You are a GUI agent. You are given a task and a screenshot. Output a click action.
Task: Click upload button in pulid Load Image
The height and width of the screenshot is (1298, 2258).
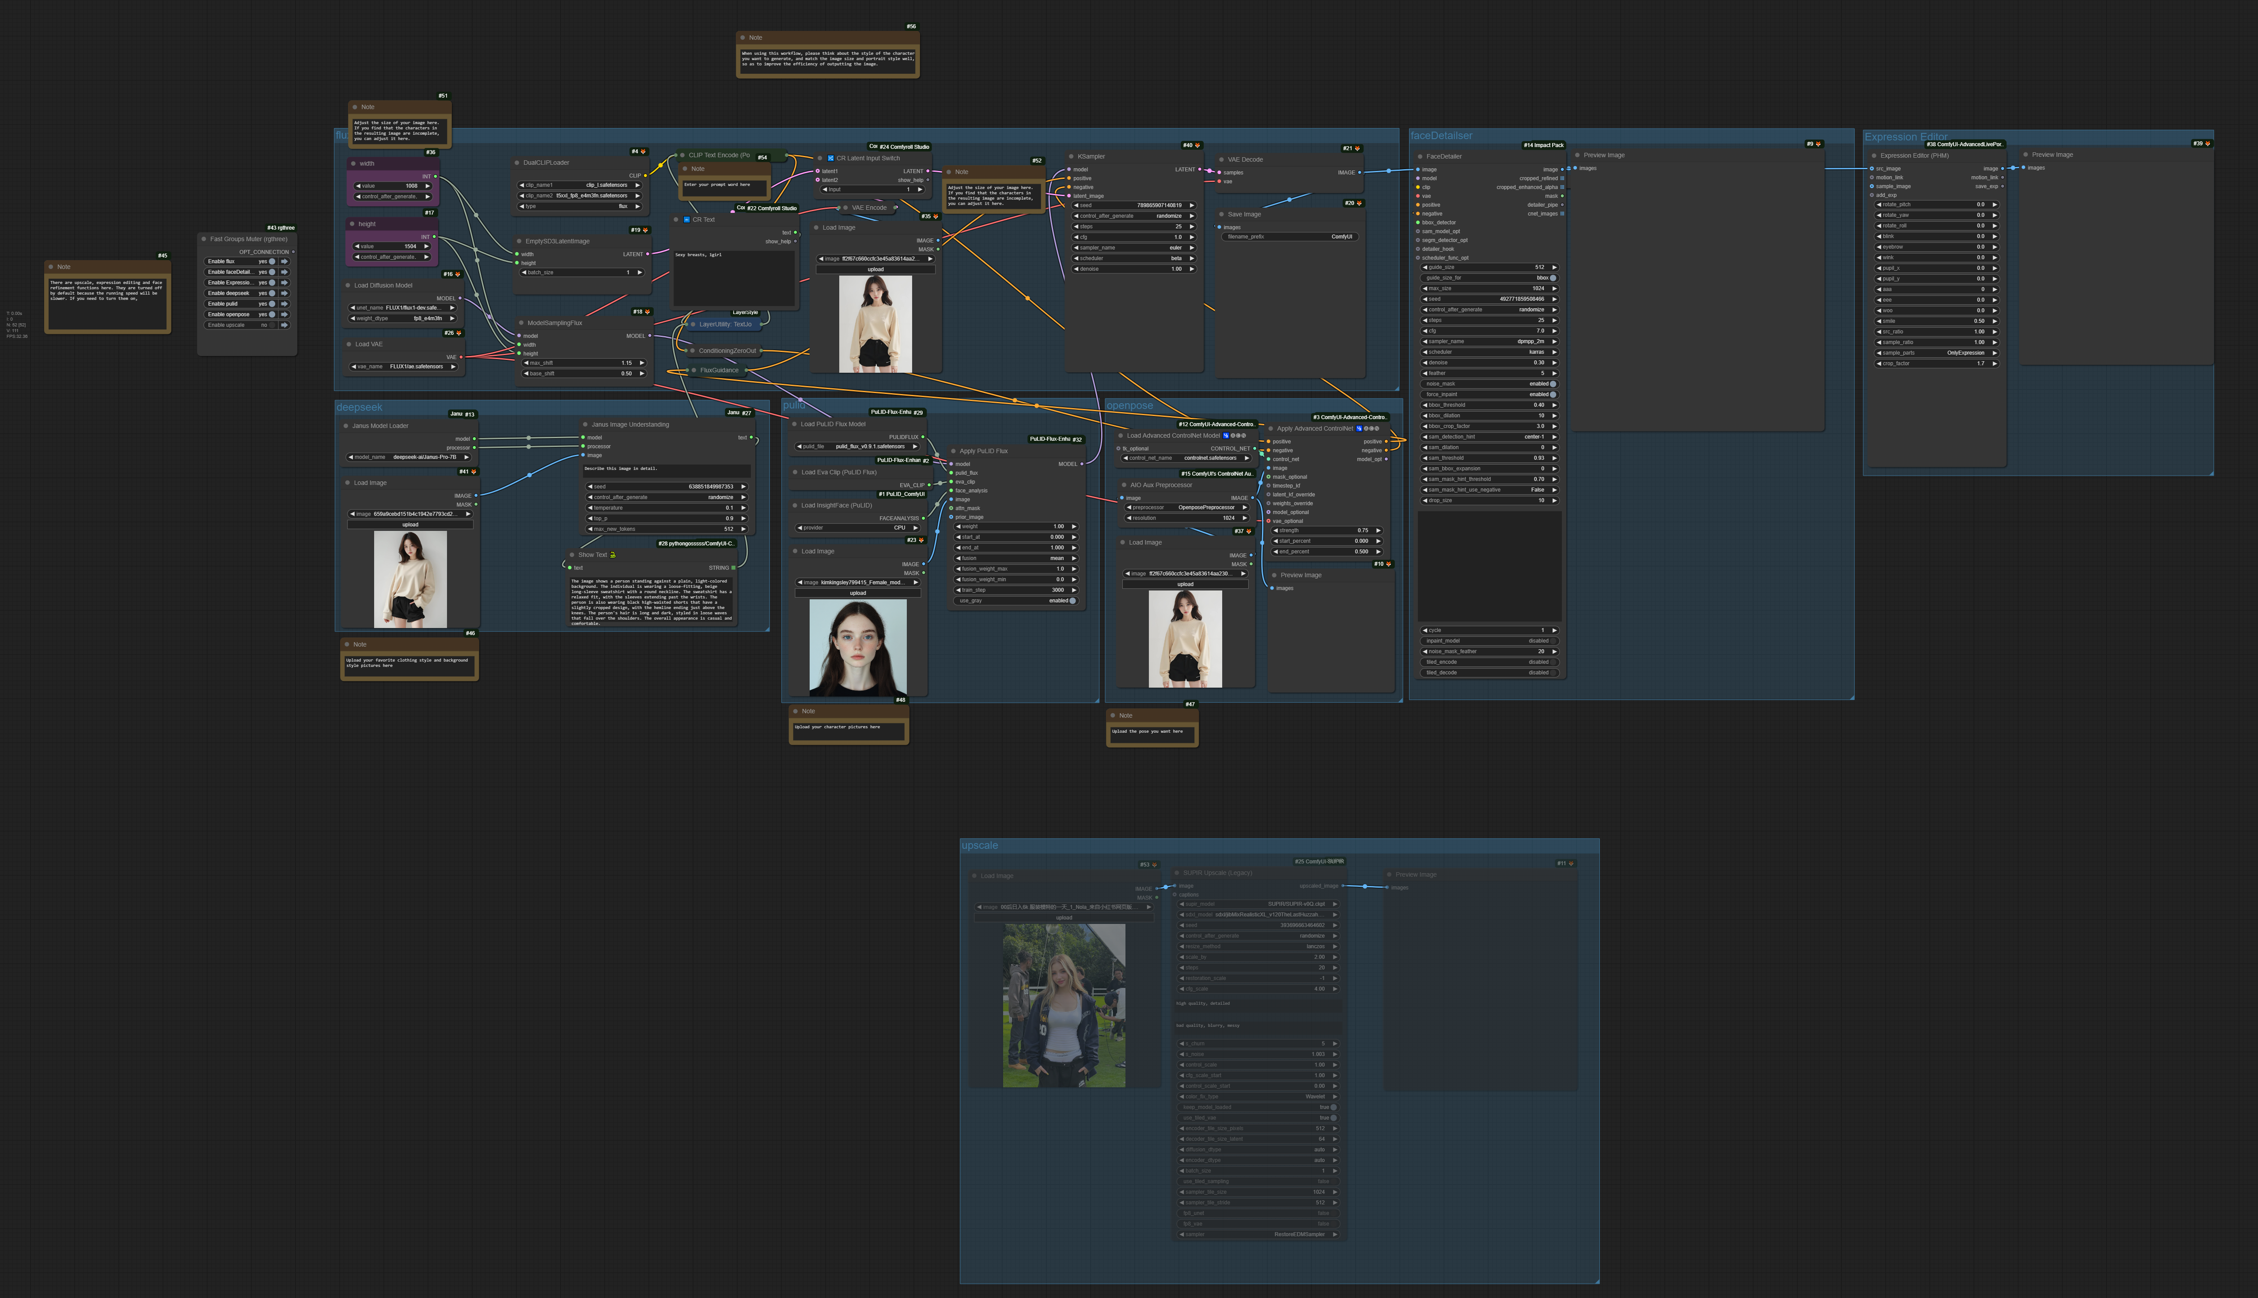(857, 593)
